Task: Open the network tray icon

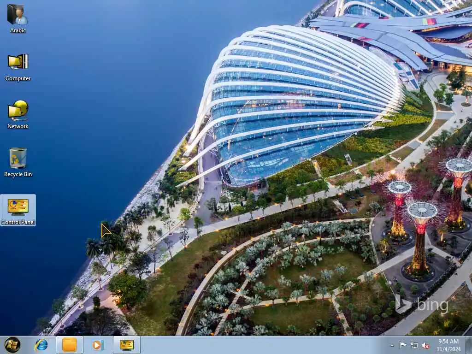Action: pos(414,346)
